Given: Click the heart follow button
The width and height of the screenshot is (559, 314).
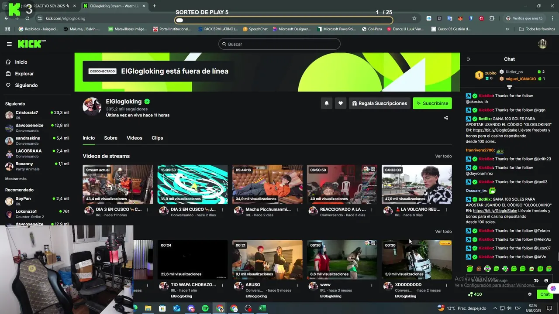Looking at the screenshot, I should [341, 103].
